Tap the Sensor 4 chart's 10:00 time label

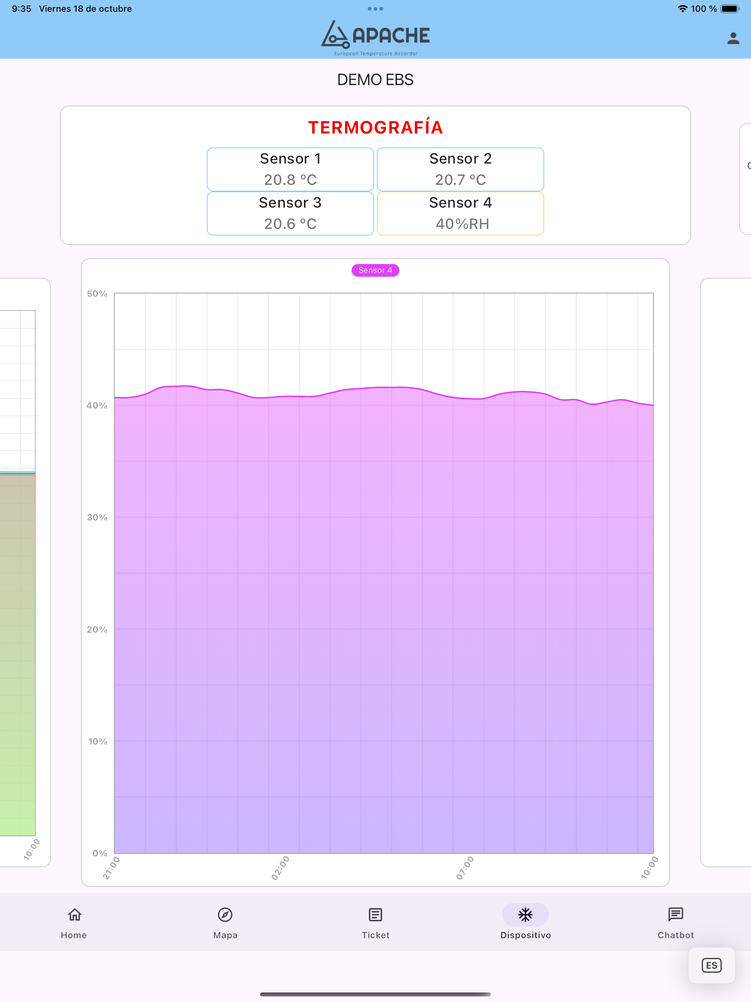pyautogui.click(x=649, y=868)
